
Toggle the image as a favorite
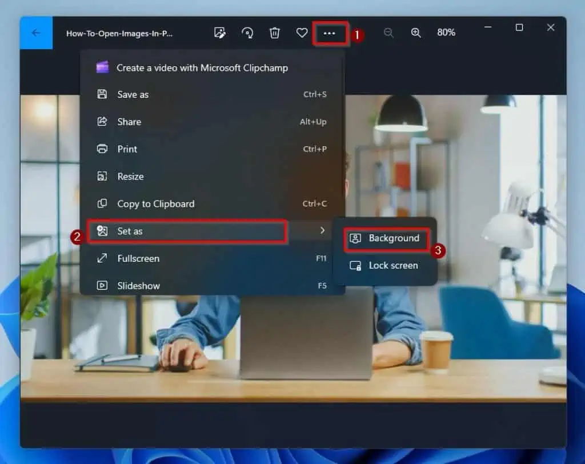pos(302,33)
